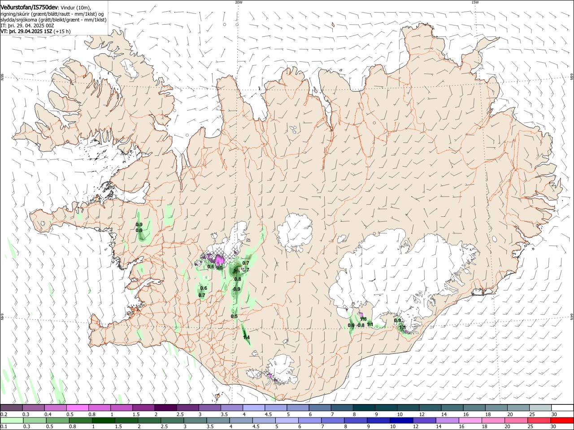Screen dimensions: 574x430
Task: Pick the light pink 16–18 rain legend swatch
Action: (x=470, y=420)
